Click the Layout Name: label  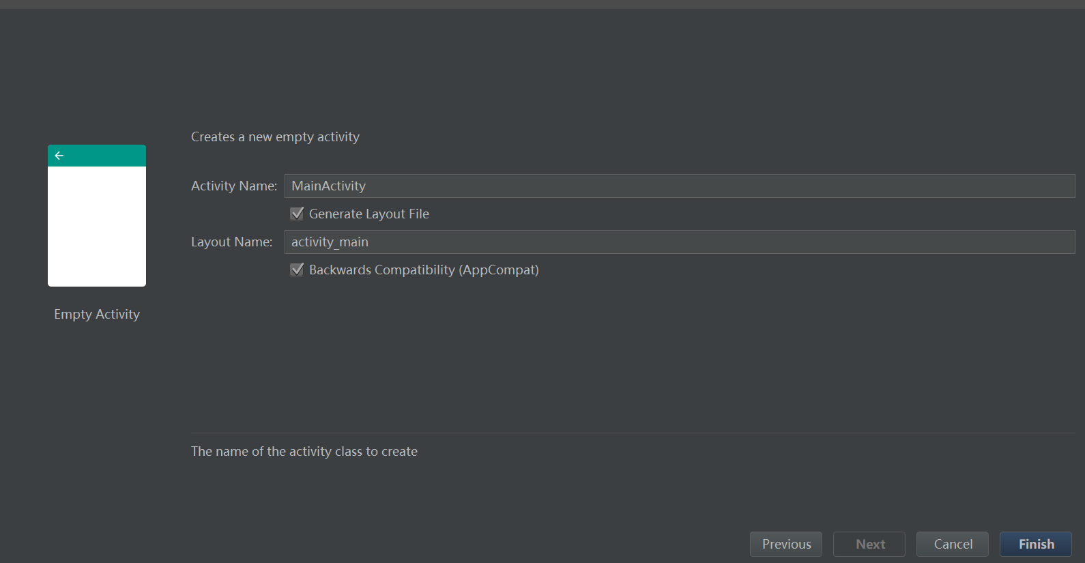point(231,242)
